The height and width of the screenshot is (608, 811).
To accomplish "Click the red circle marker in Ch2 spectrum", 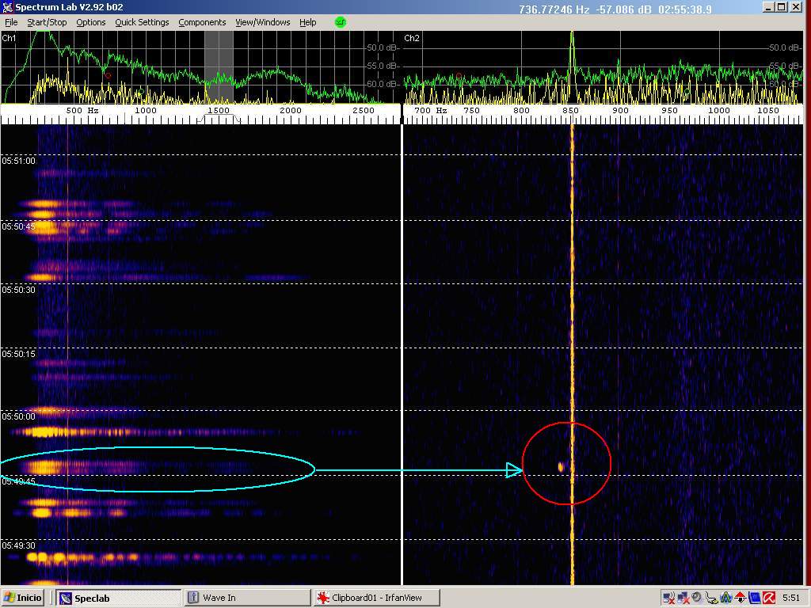I will coord(458,76).
